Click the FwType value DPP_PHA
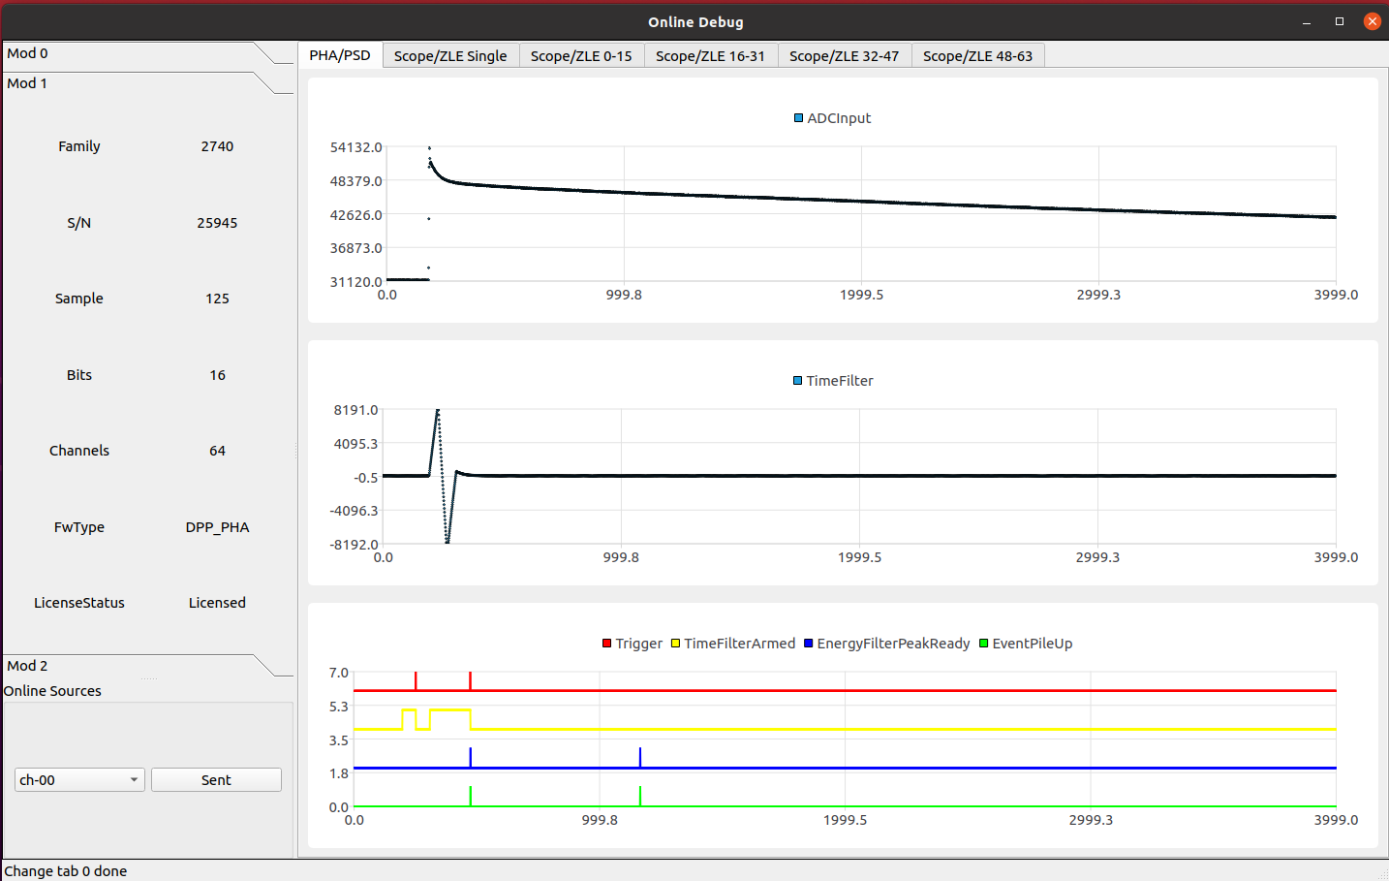 [217, 527]
